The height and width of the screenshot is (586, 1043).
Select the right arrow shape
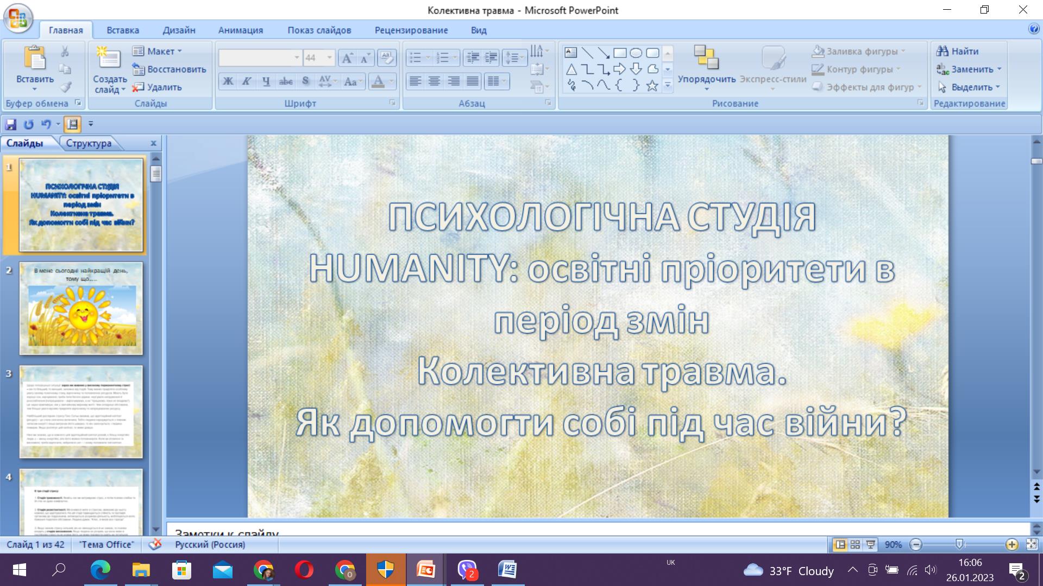pyautogui.click(x=620, y=69)
